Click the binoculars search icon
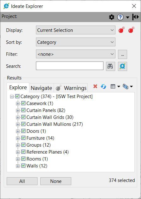 pyautogui.click(x=110, y=66)
